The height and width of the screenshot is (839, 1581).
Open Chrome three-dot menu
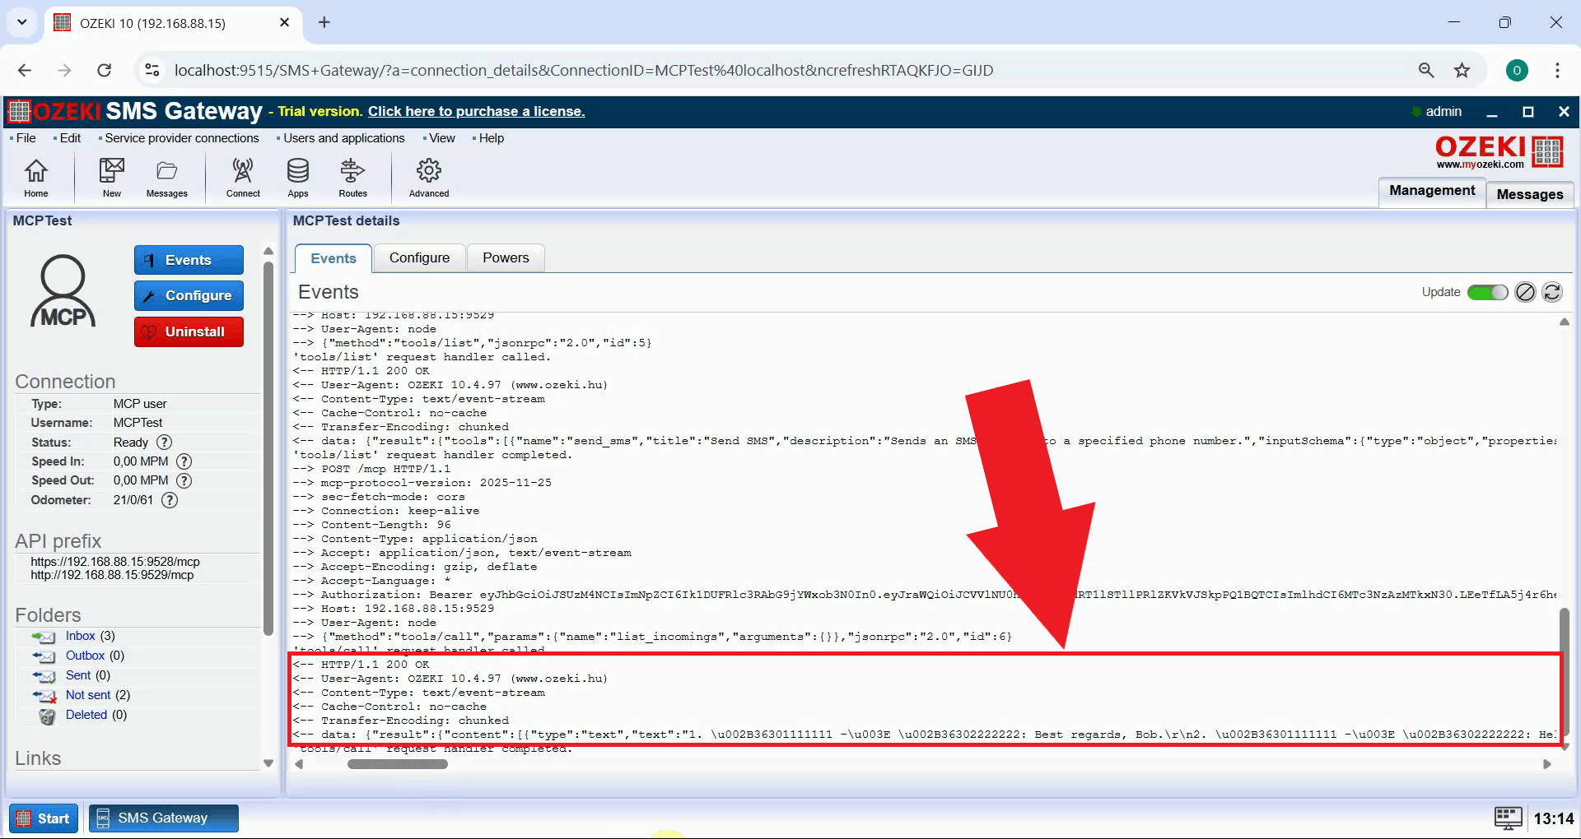[1557, 70]
